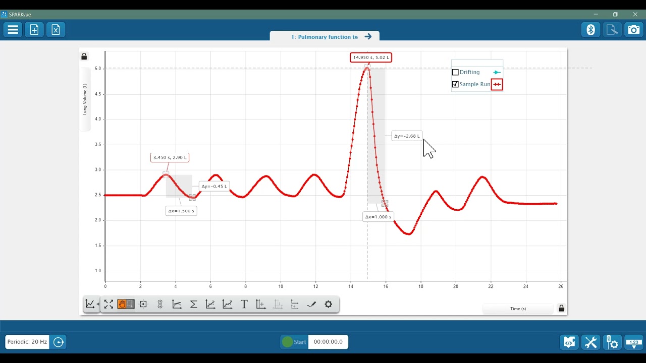646x363 pixels.
Task: Open graph properties gear
Action: pyautogui.click(x=329, y=304)
